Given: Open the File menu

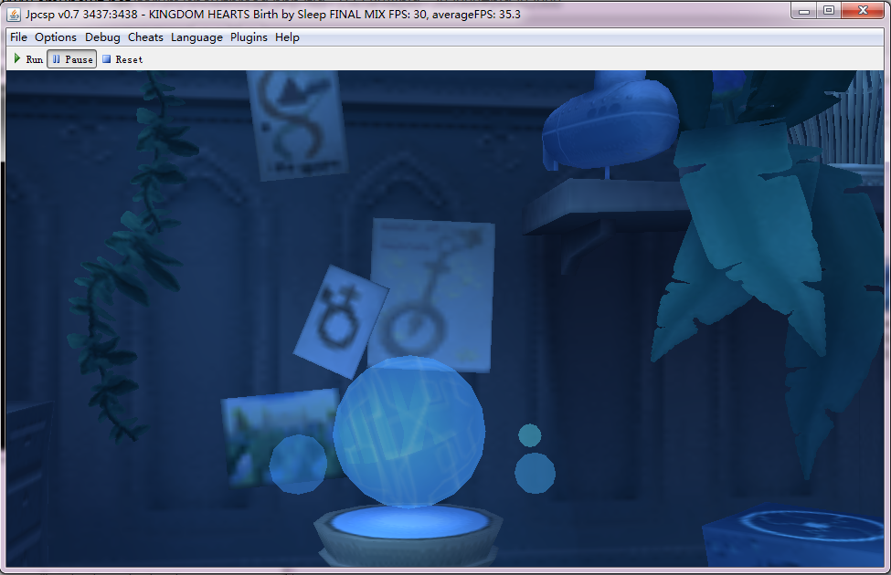Looking at the screenshot, I should coord(18,37).
